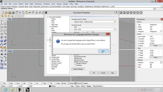163x92 pixels.
Task: Choose the blue Box solid tool
Action: [2, 41]
